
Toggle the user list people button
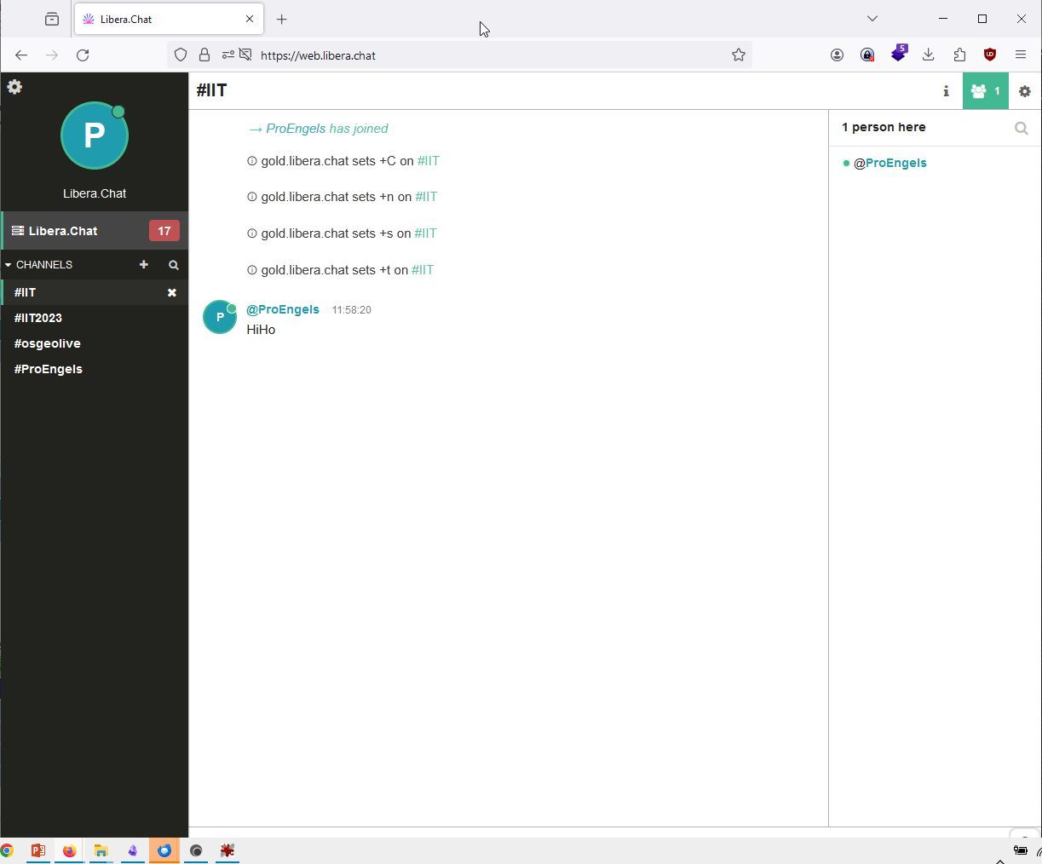(x=986, y=91)
